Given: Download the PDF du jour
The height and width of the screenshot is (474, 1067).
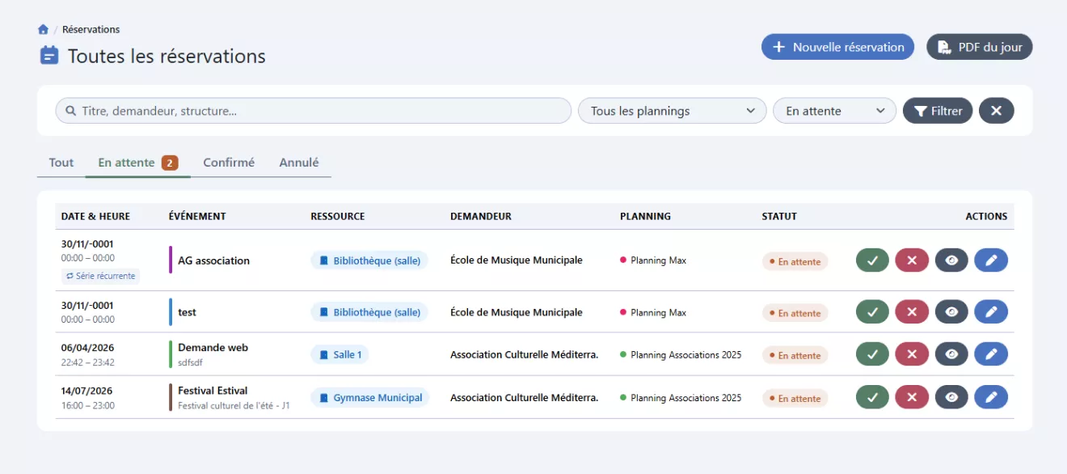Looking at the screenshot, I should point(979,47).
